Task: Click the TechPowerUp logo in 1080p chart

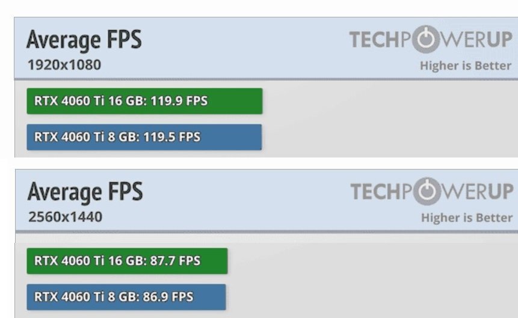Action: tap(431, 39)
